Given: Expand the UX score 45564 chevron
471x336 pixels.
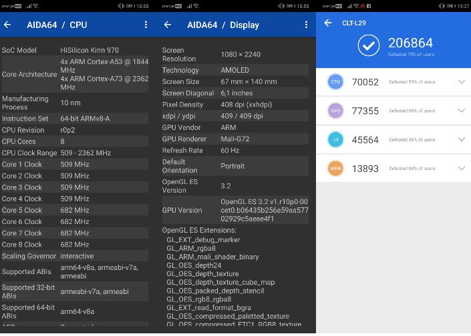Looking at the screenshot, I should pos(461,139).
